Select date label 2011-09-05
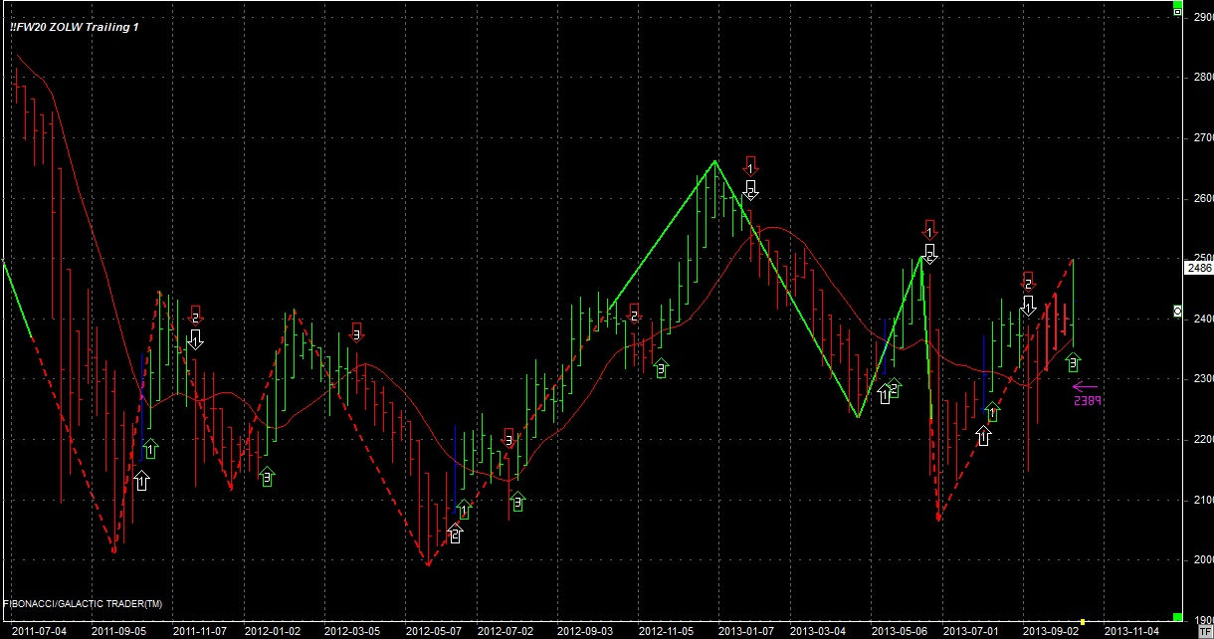This screenshot has width=1214, height=639. (x=118, y=631)
